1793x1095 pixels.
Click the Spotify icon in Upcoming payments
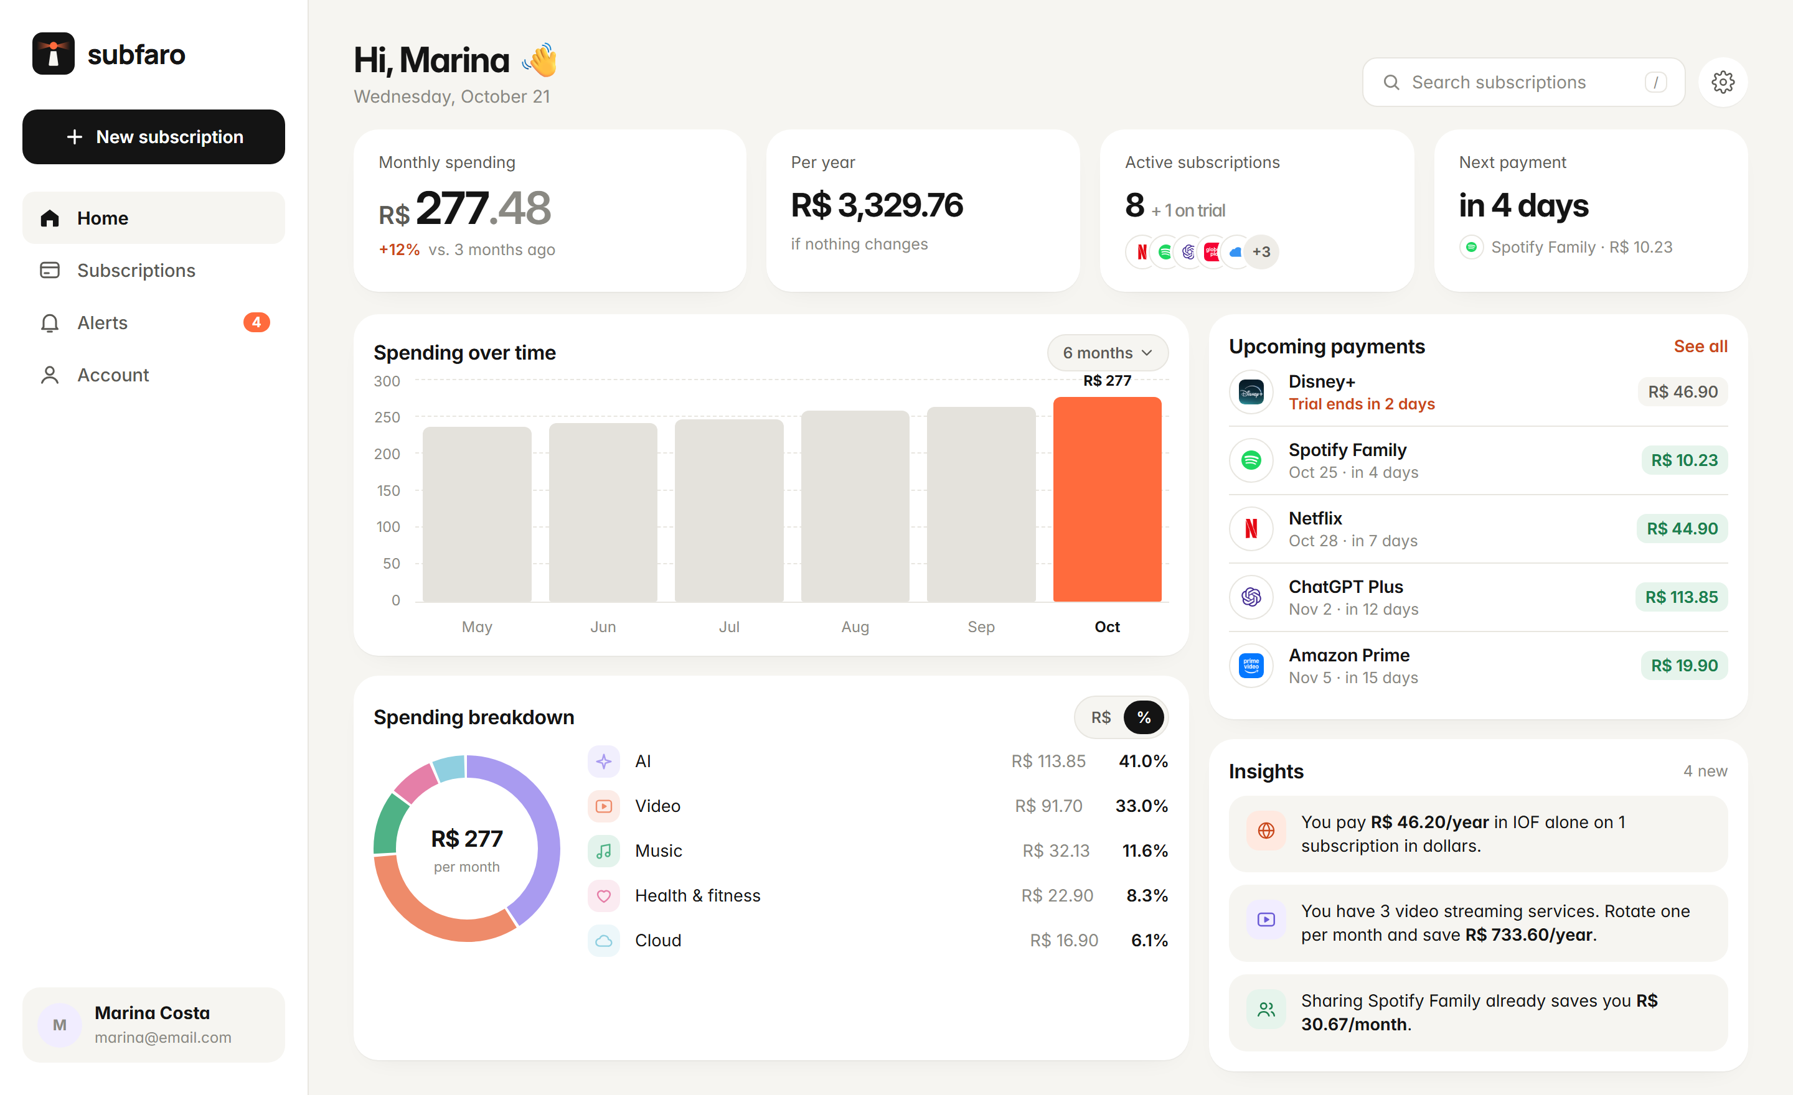pyautogui.click(x=1251, y=460)
